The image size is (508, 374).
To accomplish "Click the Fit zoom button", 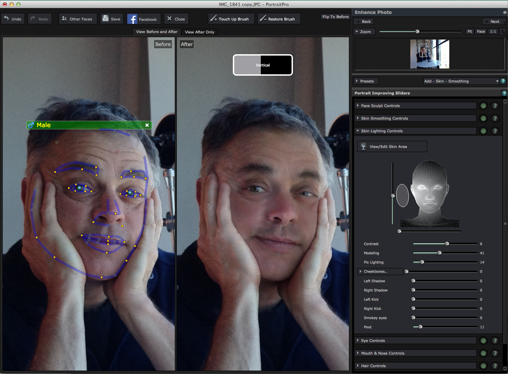I will [x=470, y=31].
